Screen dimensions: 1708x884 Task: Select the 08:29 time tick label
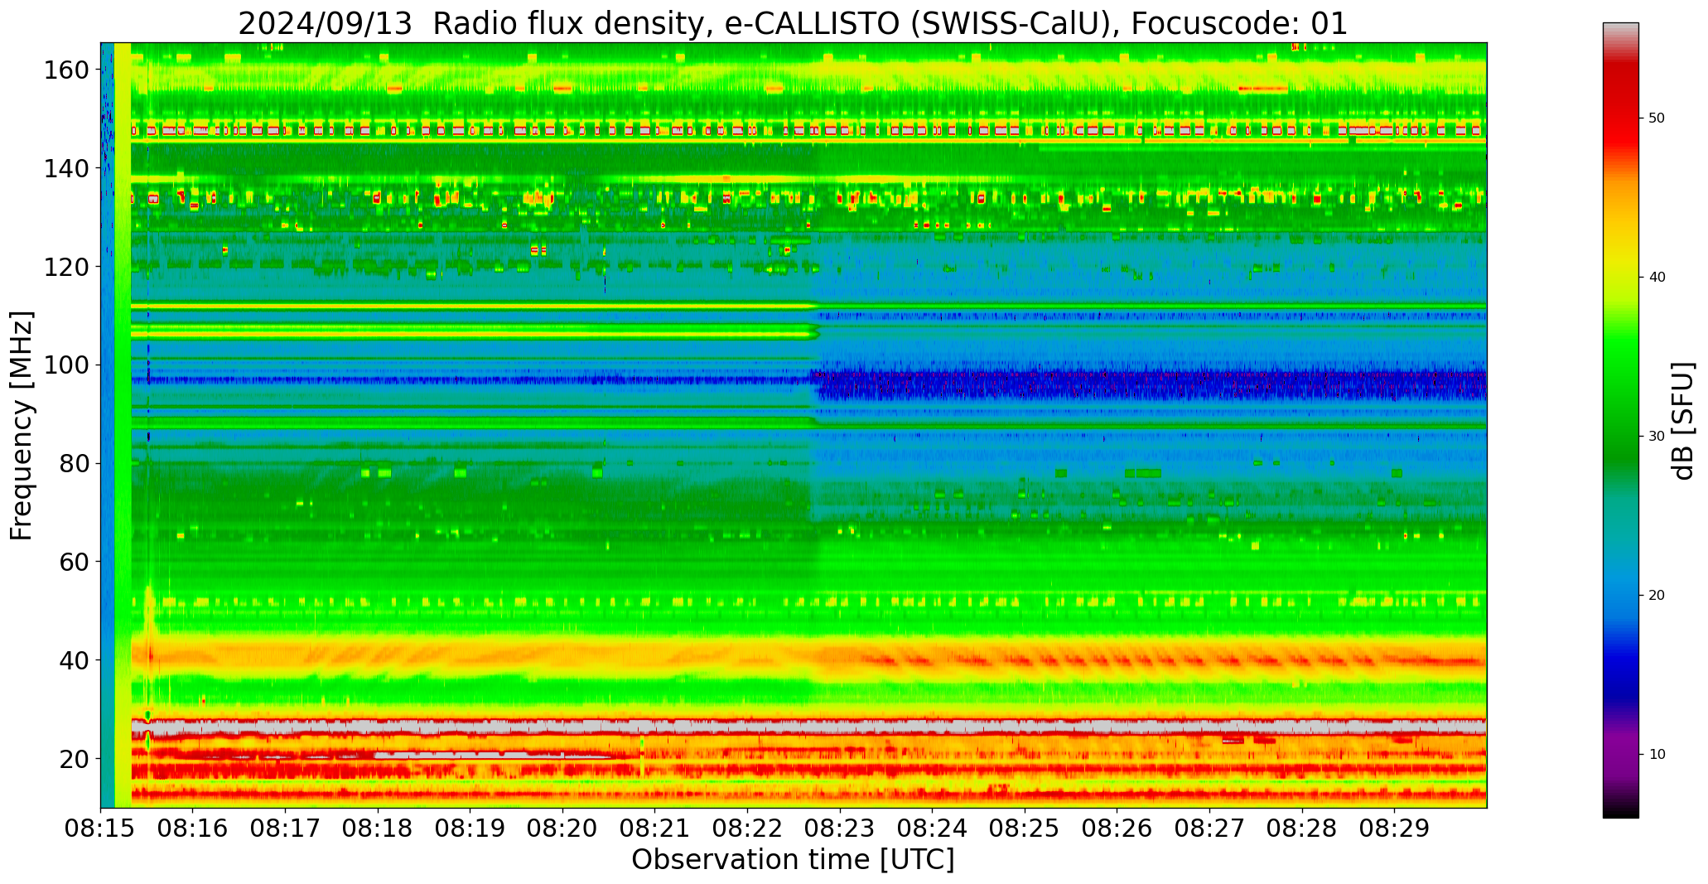tap(1394, 828)
